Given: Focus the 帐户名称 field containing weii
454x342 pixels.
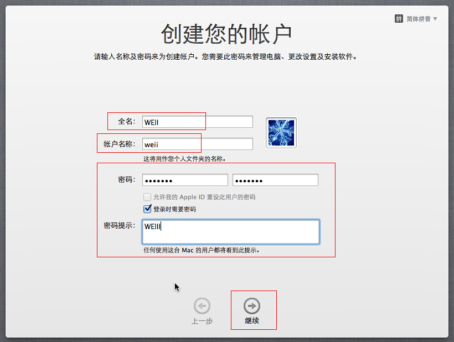Looking at the screenshot, I should [x=198, y=144].
